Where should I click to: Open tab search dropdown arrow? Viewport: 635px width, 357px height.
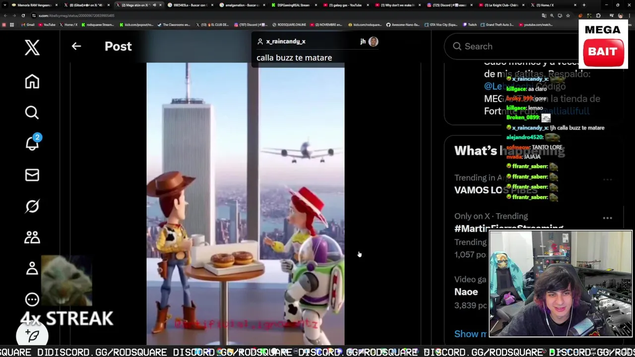click(4, 5)
